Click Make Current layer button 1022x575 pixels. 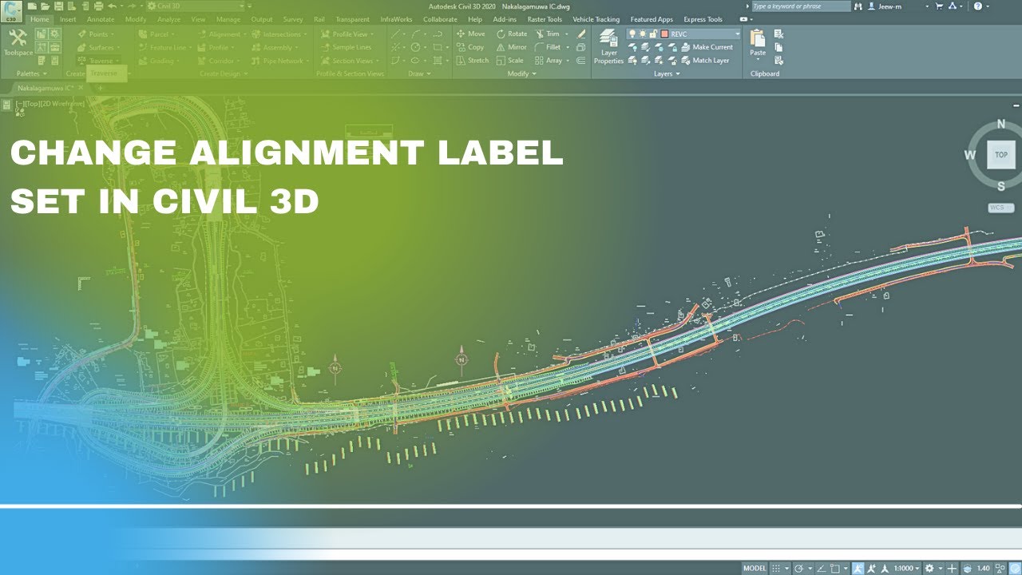(x=706, y=47)
